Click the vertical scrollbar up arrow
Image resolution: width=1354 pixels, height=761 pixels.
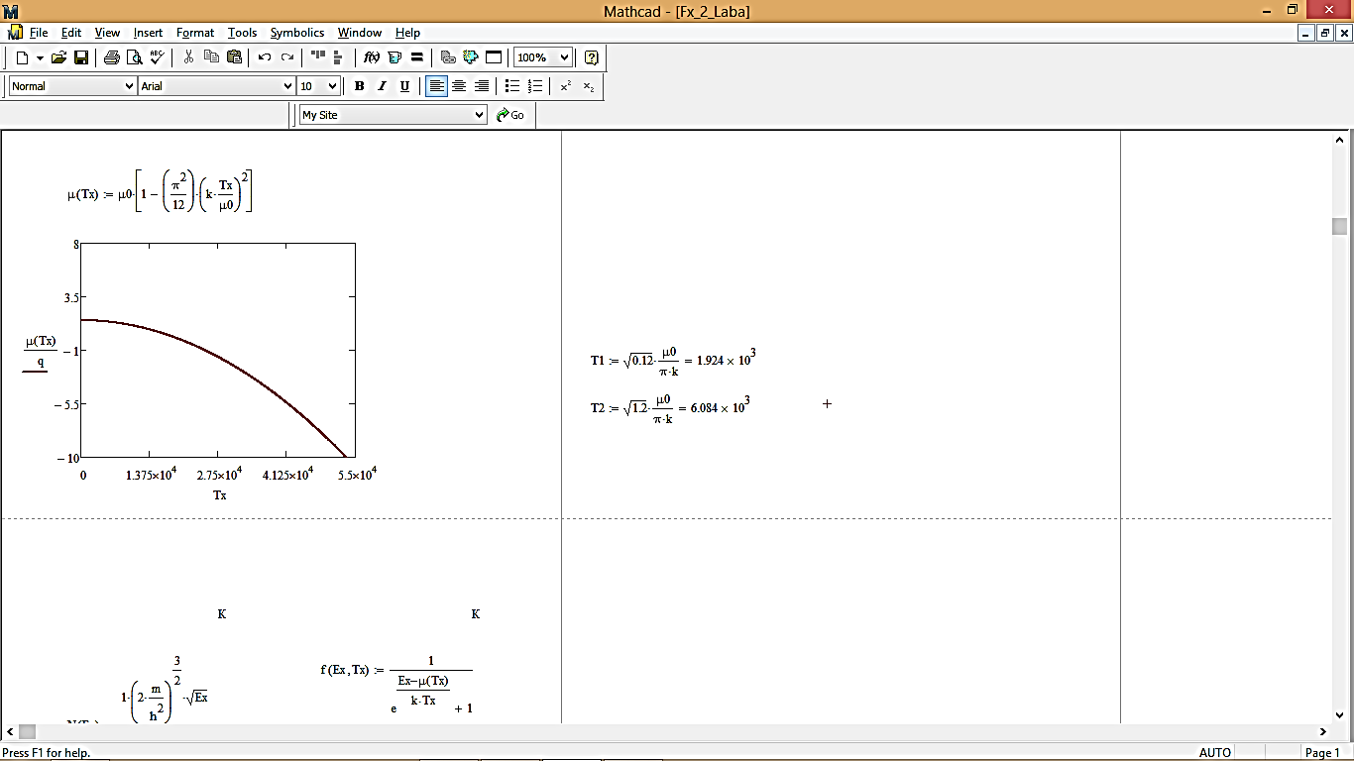(x=1340, y=138)
